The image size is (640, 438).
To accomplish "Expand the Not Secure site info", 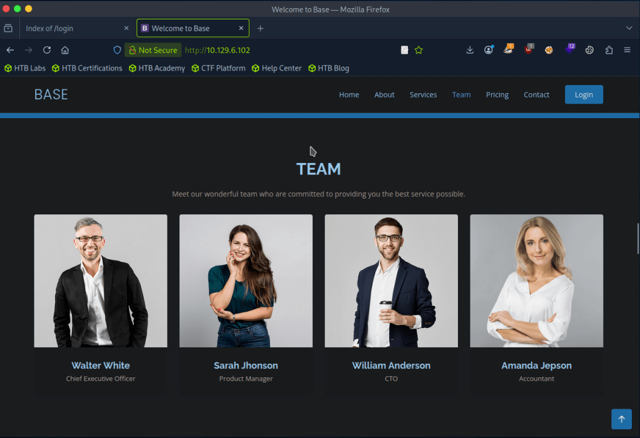I will [x=153, y=50].
